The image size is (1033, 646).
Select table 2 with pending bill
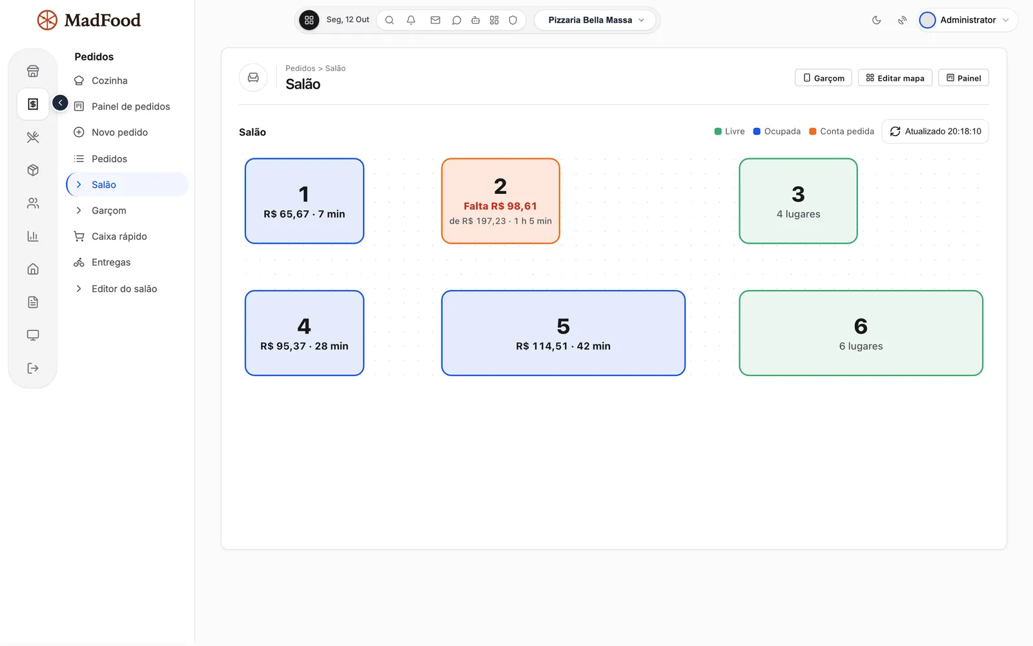[x=500, y=201]
